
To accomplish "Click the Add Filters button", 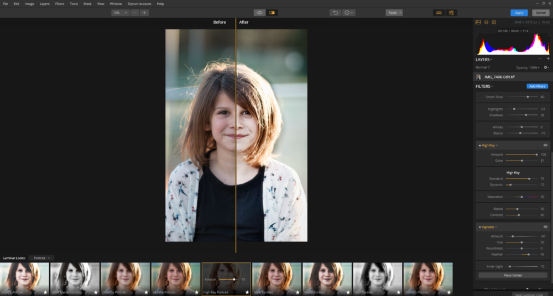I will point(537,86).
